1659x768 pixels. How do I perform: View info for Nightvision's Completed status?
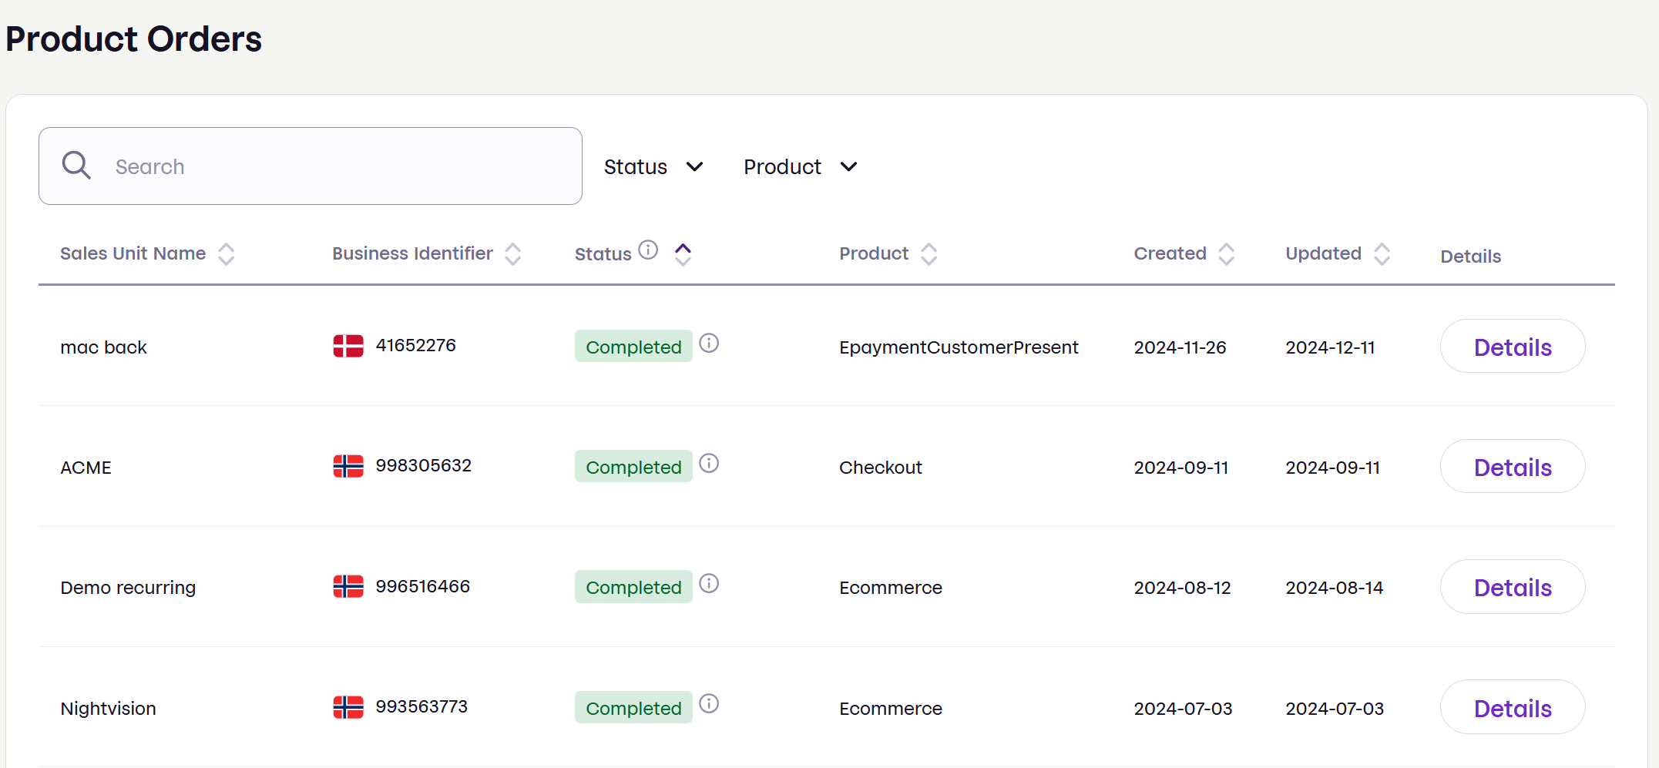click(709, 704)
